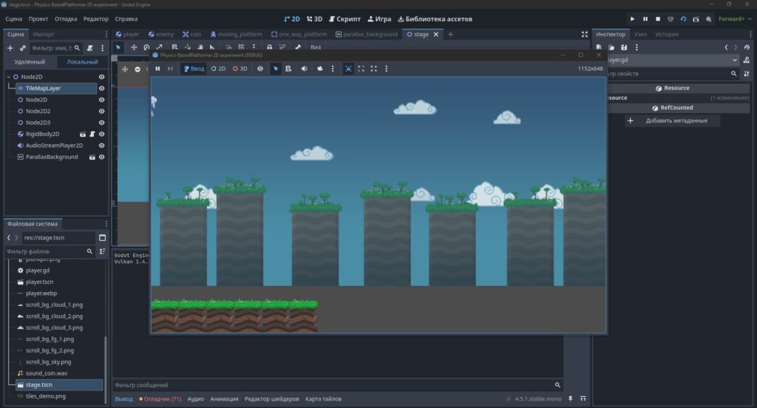Collapse the root Node2D tree arrow
The image size is (757, 408).
[9, 77]
